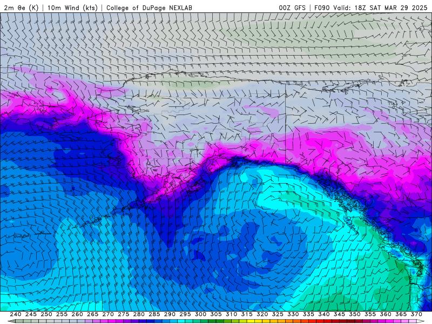432x324 pixels.
Task: Click the 360 value on the color scale
Action: pyautogui.click(x=386, y=314)
